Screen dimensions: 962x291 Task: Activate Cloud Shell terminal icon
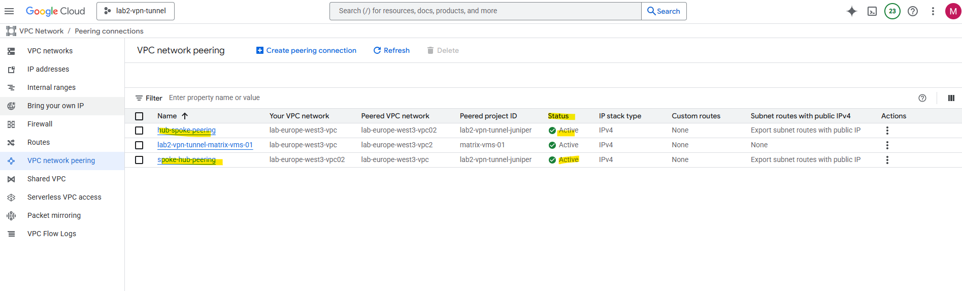tap(872, 11)
